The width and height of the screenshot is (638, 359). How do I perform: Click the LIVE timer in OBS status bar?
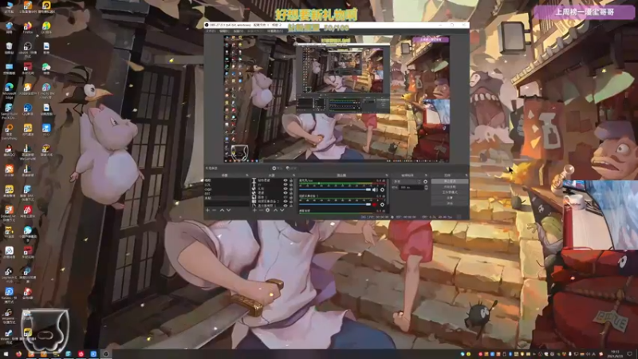(375, 217)
